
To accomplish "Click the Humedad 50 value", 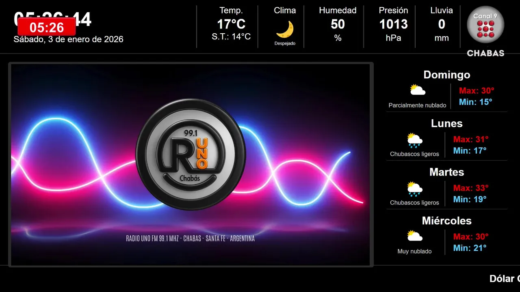I will pyautogui.click(x=338, y=24).
